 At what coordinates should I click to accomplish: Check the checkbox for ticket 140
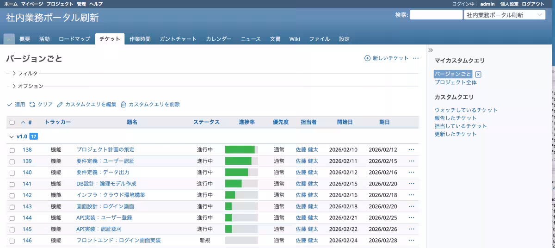pos(12,173)
